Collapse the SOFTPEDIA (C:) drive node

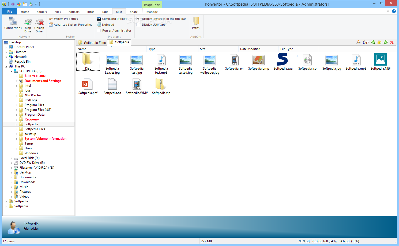pos(12,71)
